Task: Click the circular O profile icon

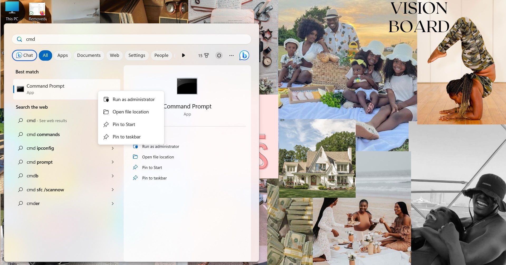Action: point(219,56)
